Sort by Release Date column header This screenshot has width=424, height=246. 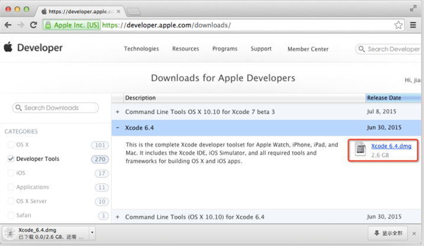(x=384, y=98)
